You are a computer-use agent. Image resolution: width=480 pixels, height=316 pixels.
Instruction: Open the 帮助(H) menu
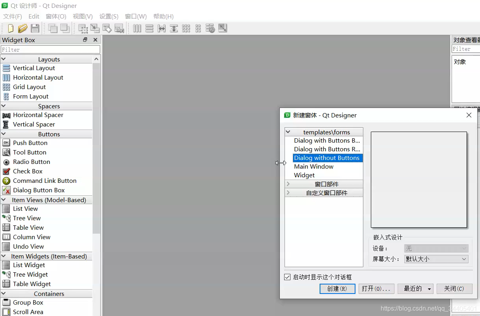point(164,17)
